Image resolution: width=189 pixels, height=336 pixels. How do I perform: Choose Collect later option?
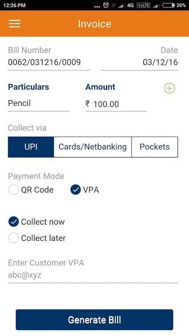click(37, 238)
